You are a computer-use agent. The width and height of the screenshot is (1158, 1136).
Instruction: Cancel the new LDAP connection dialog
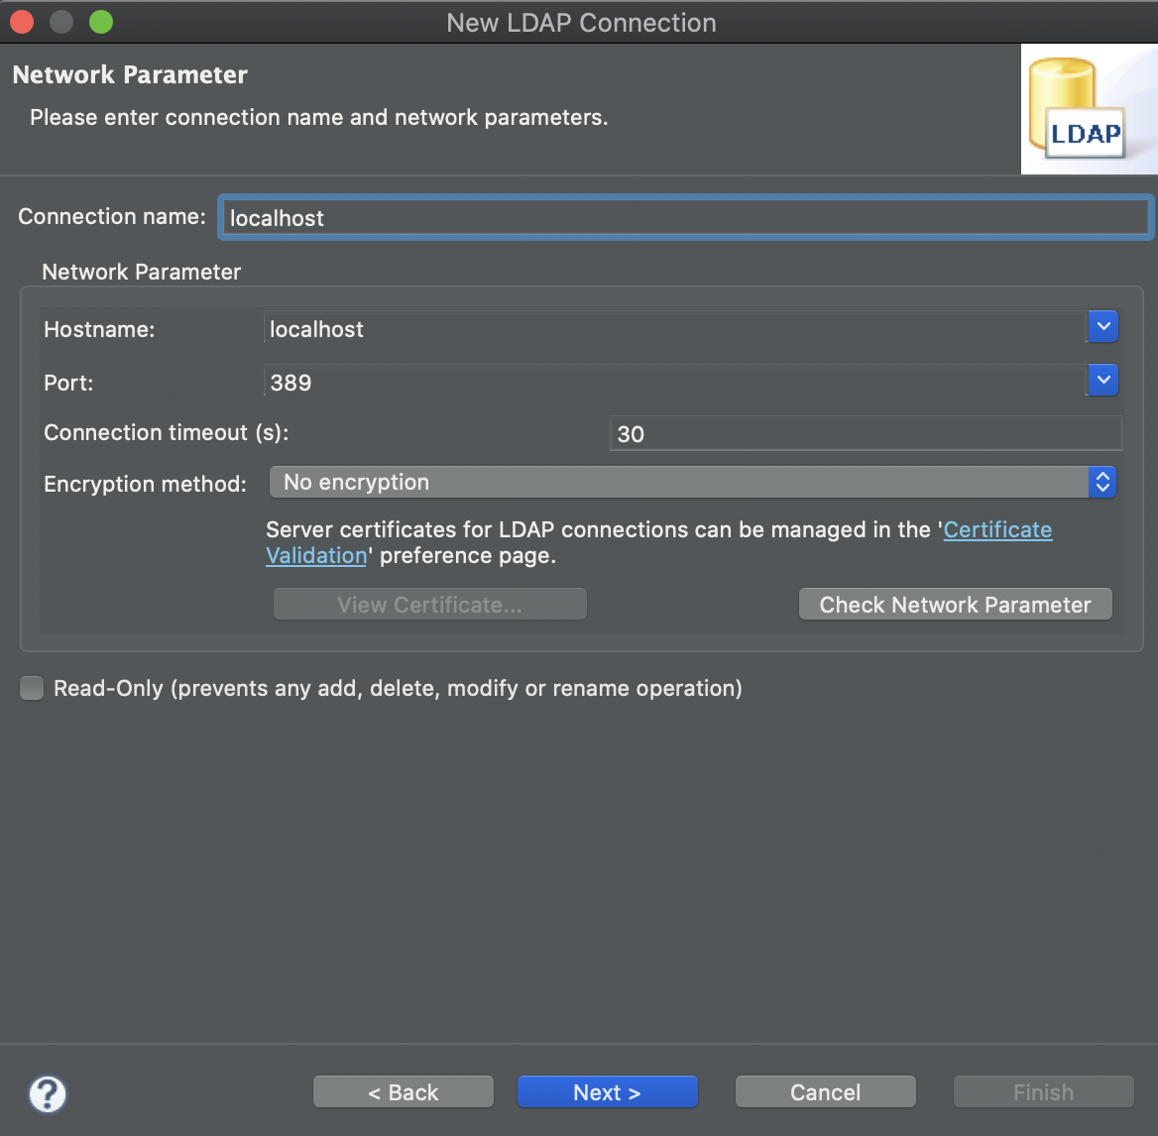pyautogui.click(x=826, y=1091)
